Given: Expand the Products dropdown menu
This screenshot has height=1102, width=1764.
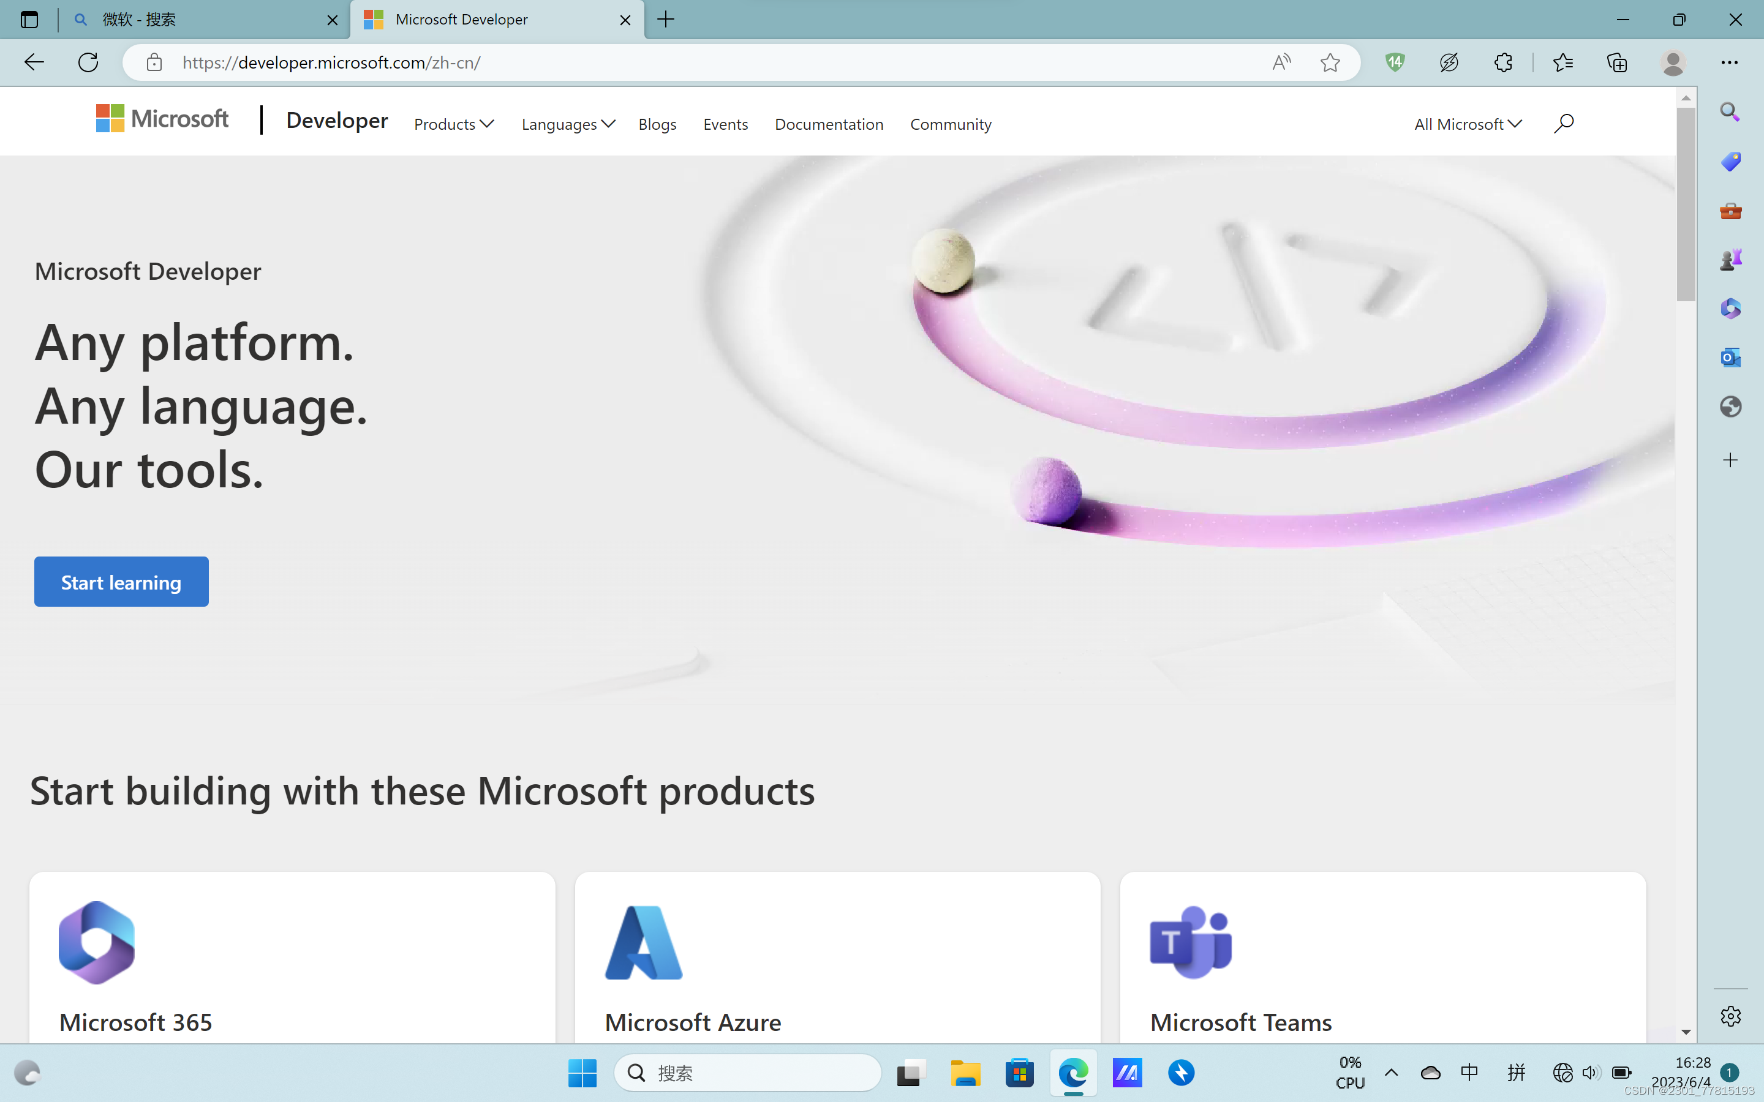Looking at the screenshot, I should pos(453,125).
